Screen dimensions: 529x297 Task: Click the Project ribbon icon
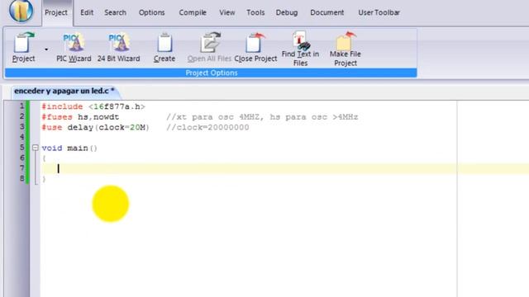point(23,47)
